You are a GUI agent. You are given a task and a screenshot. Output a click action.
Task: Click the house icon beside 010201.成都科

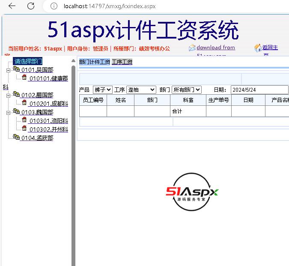24,103
